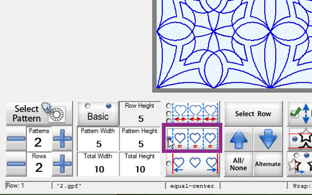The height and width of the screenshot is (195, 312).
Task: Choose hearts spread to red edges icon
Action: [195, 164]
